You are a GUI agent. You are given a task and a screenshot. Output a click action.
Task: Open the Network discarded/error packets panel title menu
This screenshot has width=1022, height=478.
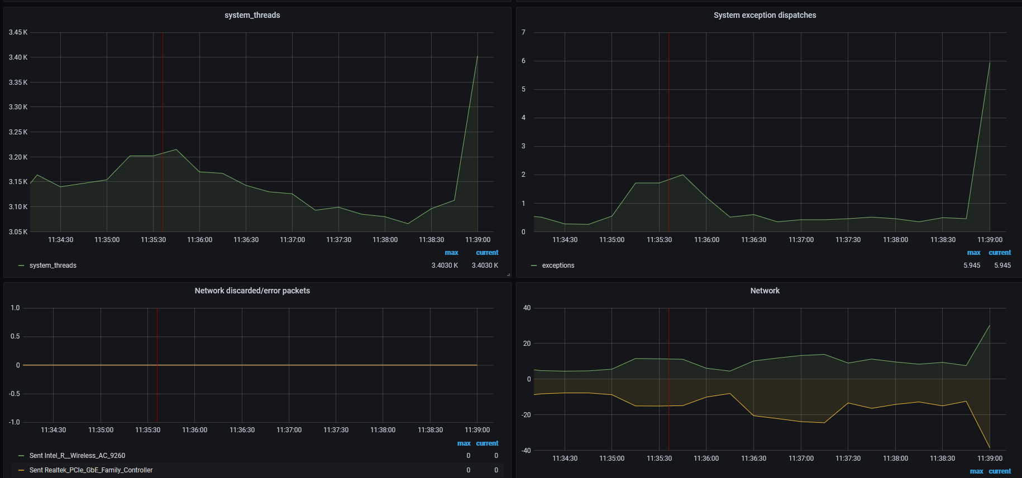[252, 291]
